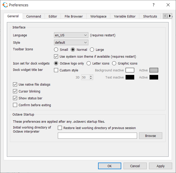Click the Apply button
Screen dimensions: 176x173
tap(160, 166)
